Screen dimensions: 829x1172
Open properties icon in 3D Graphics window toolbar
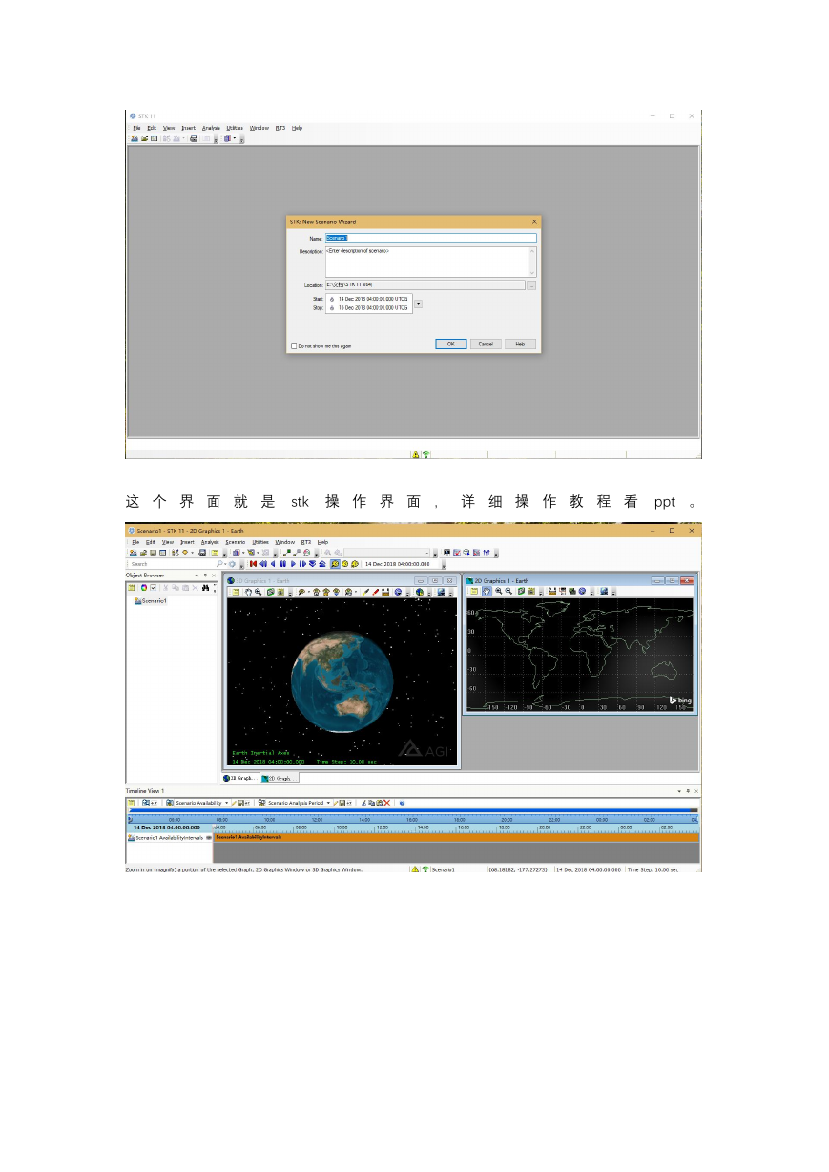pyautogui.click(x=236, y=592)
